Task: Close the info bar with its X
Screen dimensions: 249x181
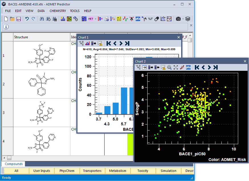Action: pyautogui.click(x=191, y=25)
